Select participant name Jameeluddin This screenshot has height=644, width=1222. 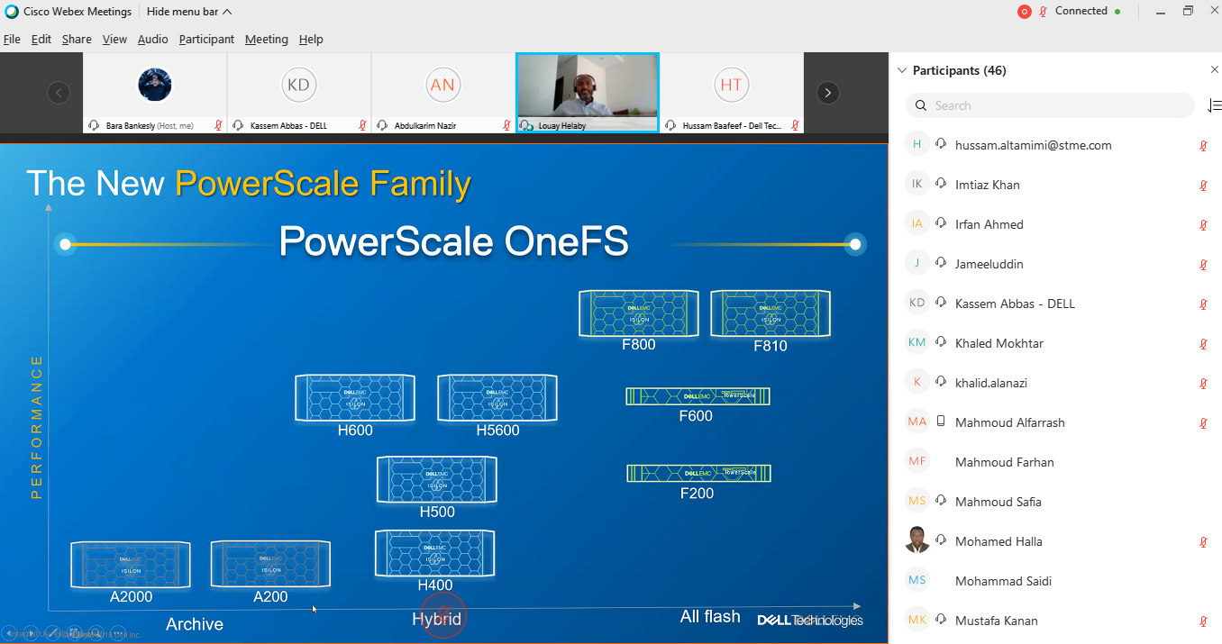989,264
